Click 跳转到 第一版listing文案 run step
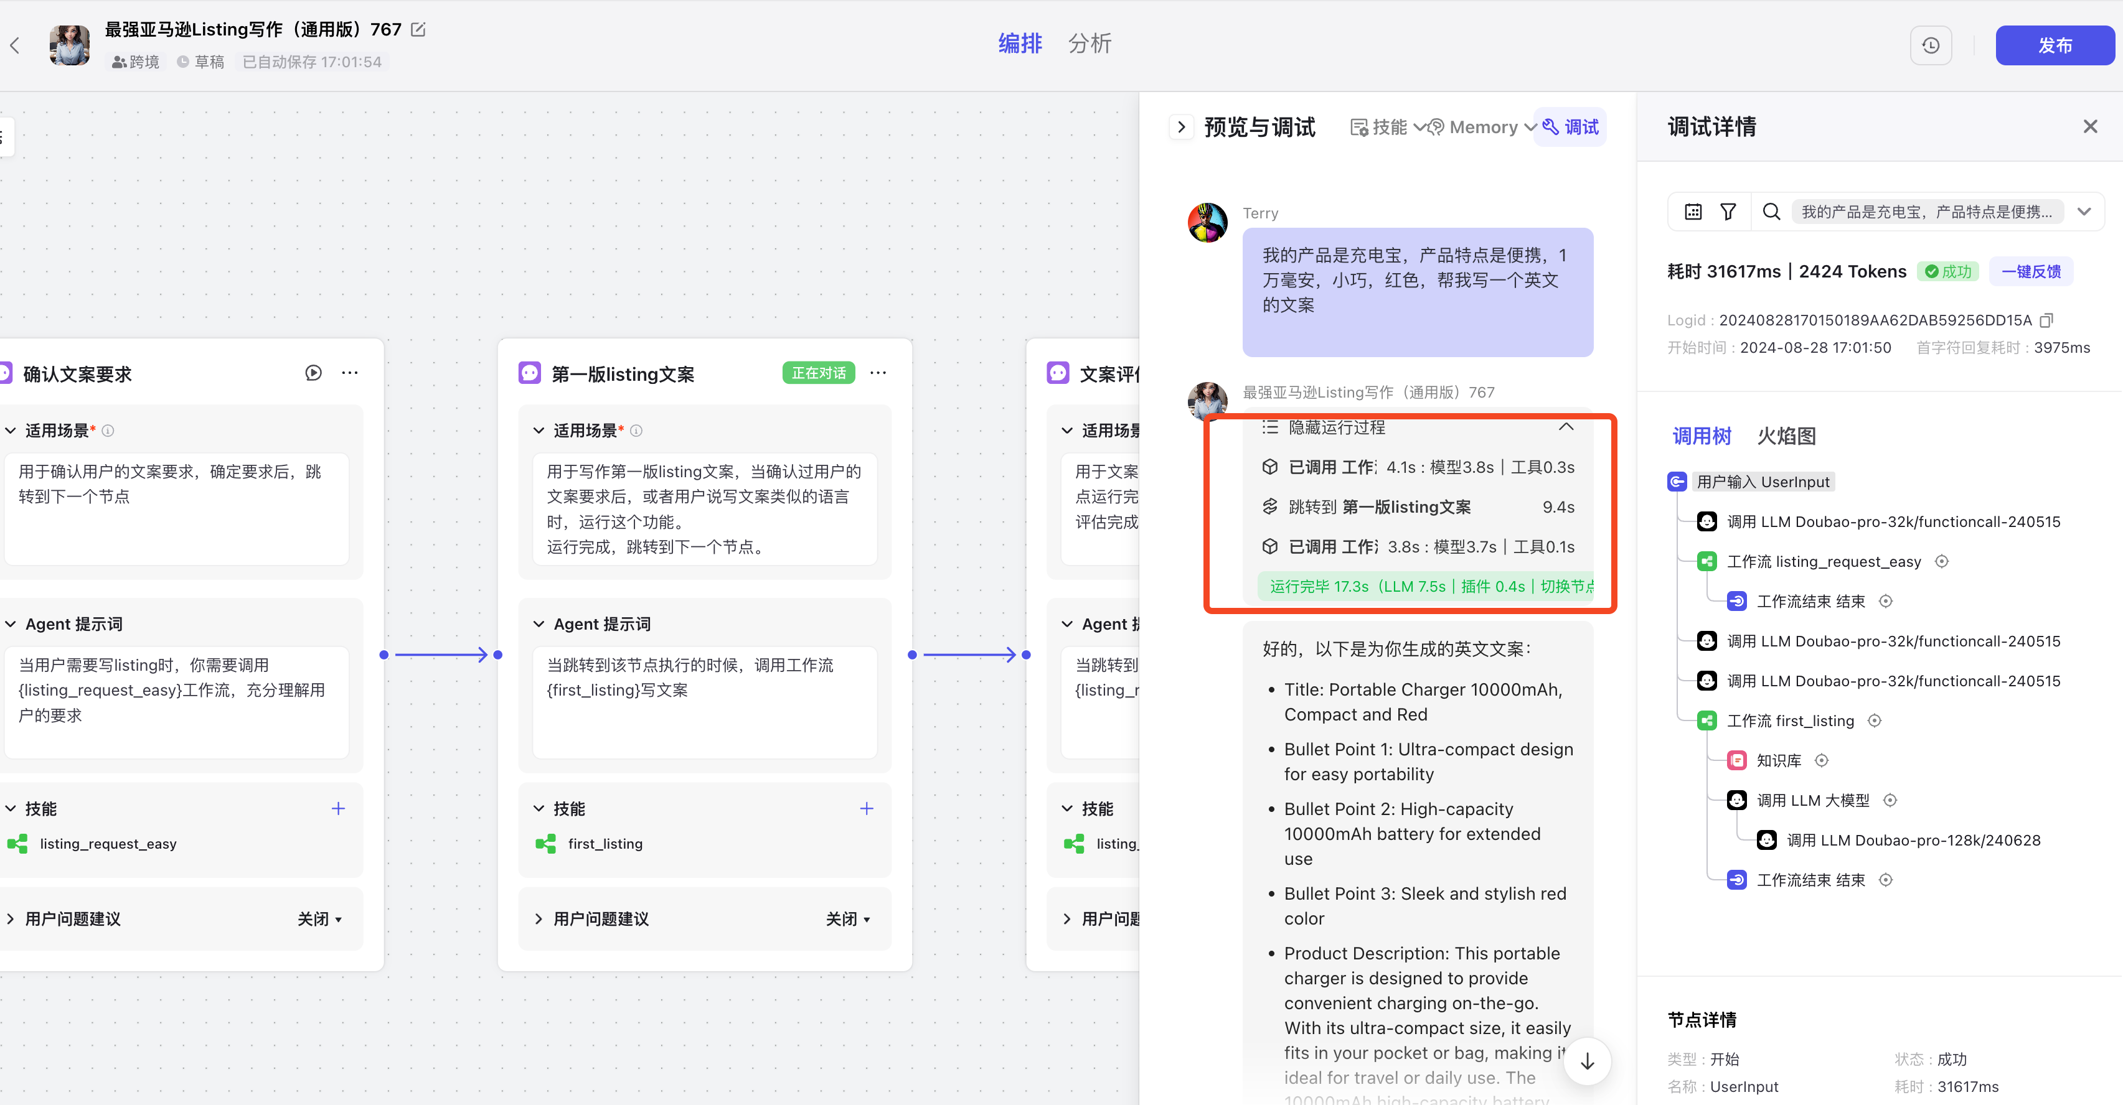This screenshot has width=2123, height=1105. pyautogui.click(x=1418, y=507)
